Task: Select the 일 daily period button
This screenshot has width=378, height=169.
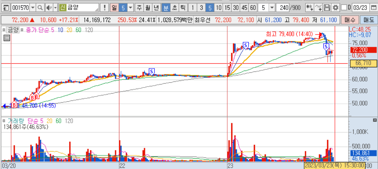Action: [114, 8]
